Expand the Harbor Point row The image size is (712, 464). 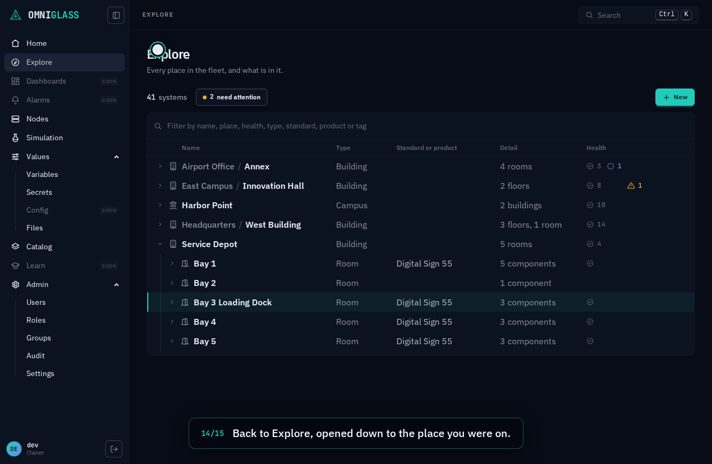click(160, 205)
